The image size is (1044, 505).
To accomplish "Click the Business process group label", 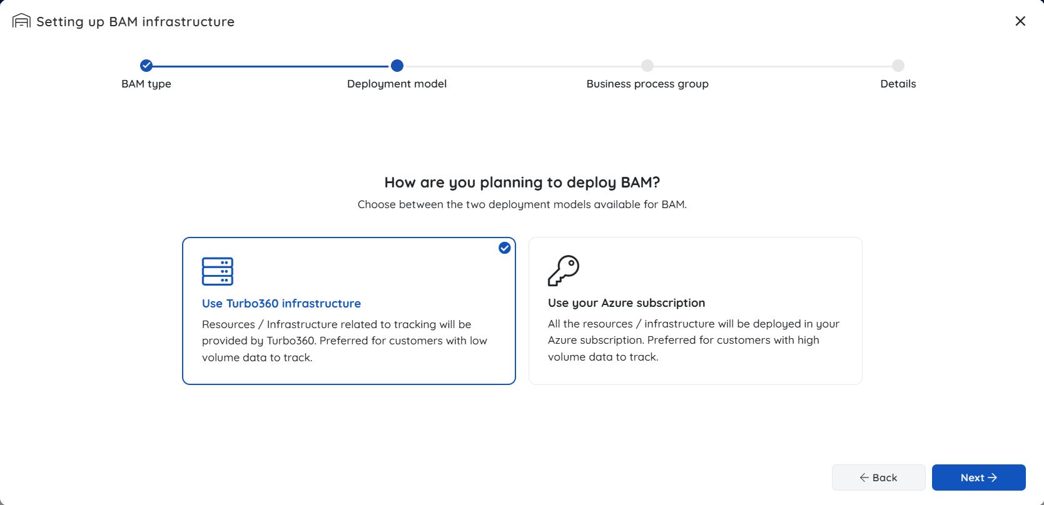I will [647, 84].
